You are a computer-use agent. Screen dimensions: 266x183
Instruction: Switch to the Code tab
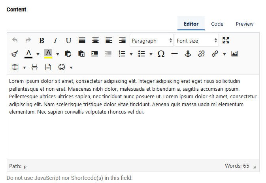(x=217, y=24)
